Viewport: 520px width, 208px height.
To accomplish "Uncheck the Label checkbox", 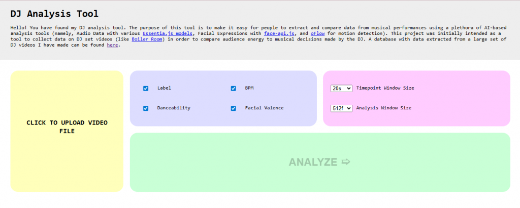I will click(146, 88).
